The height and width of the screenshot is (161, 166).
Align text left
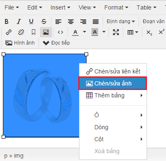pos(58,21)
